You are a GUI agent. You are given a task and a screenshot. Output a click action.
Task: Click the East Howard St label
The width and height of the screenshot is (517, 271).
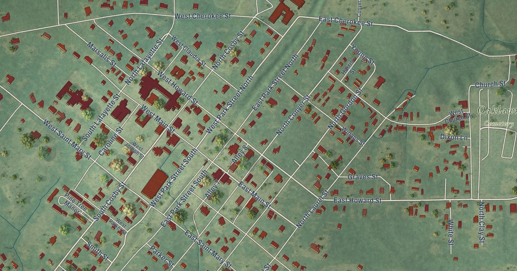click(x=358, y=200)
